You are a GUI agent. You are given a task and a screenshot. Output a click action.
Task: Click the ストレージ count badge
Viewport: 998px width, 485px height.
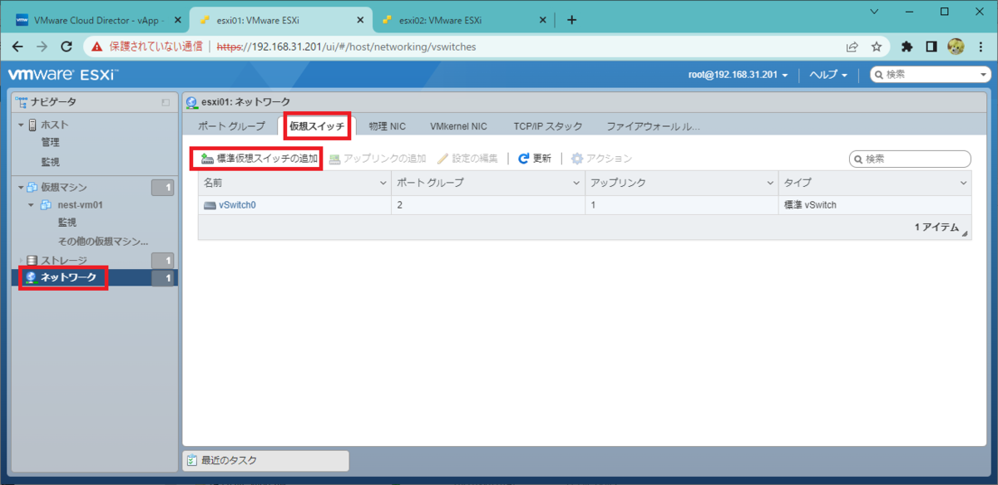coord(163,261)
